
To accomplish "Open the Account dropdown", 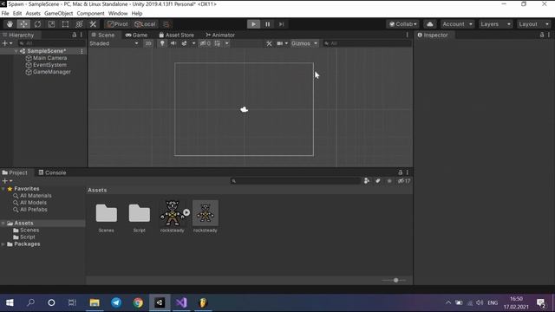I will point(457,24).
